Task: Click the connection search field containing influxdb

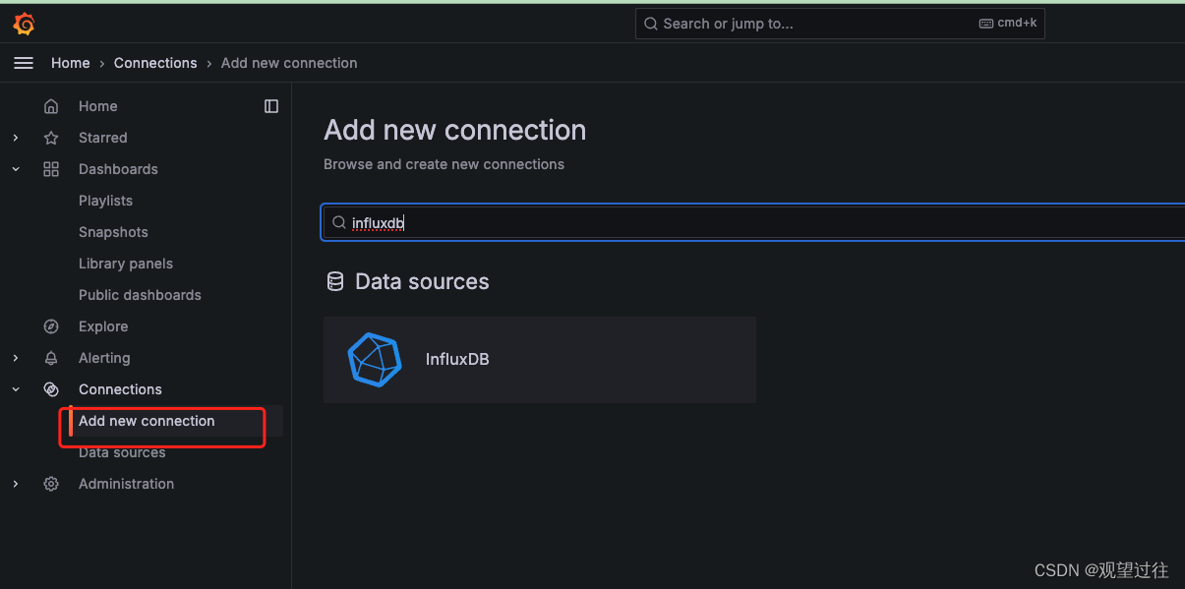Action: 754,222
